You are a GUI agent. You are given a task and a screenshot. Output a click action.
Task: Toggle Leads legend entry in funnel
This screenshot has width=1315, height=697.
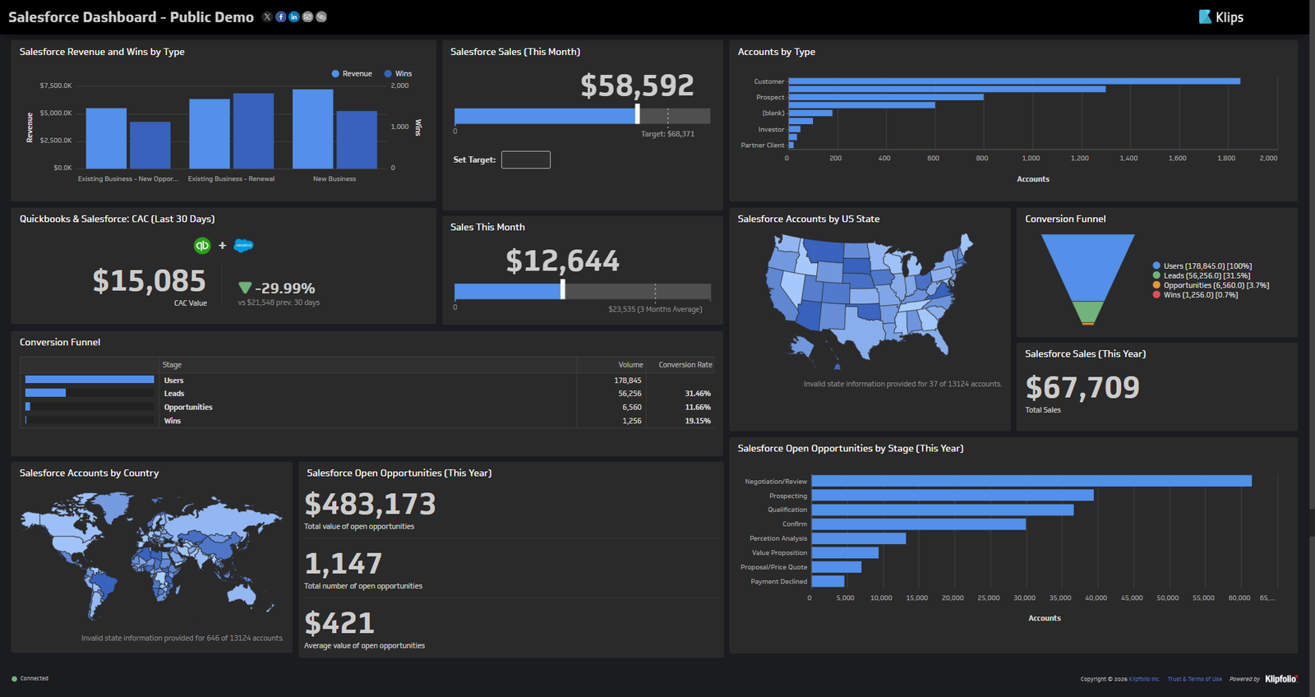pyautogui.click(x=1202, y=276)
